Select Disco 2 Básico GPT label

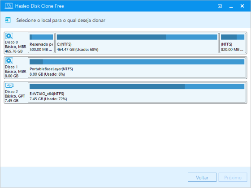click(x=15, y=96)
